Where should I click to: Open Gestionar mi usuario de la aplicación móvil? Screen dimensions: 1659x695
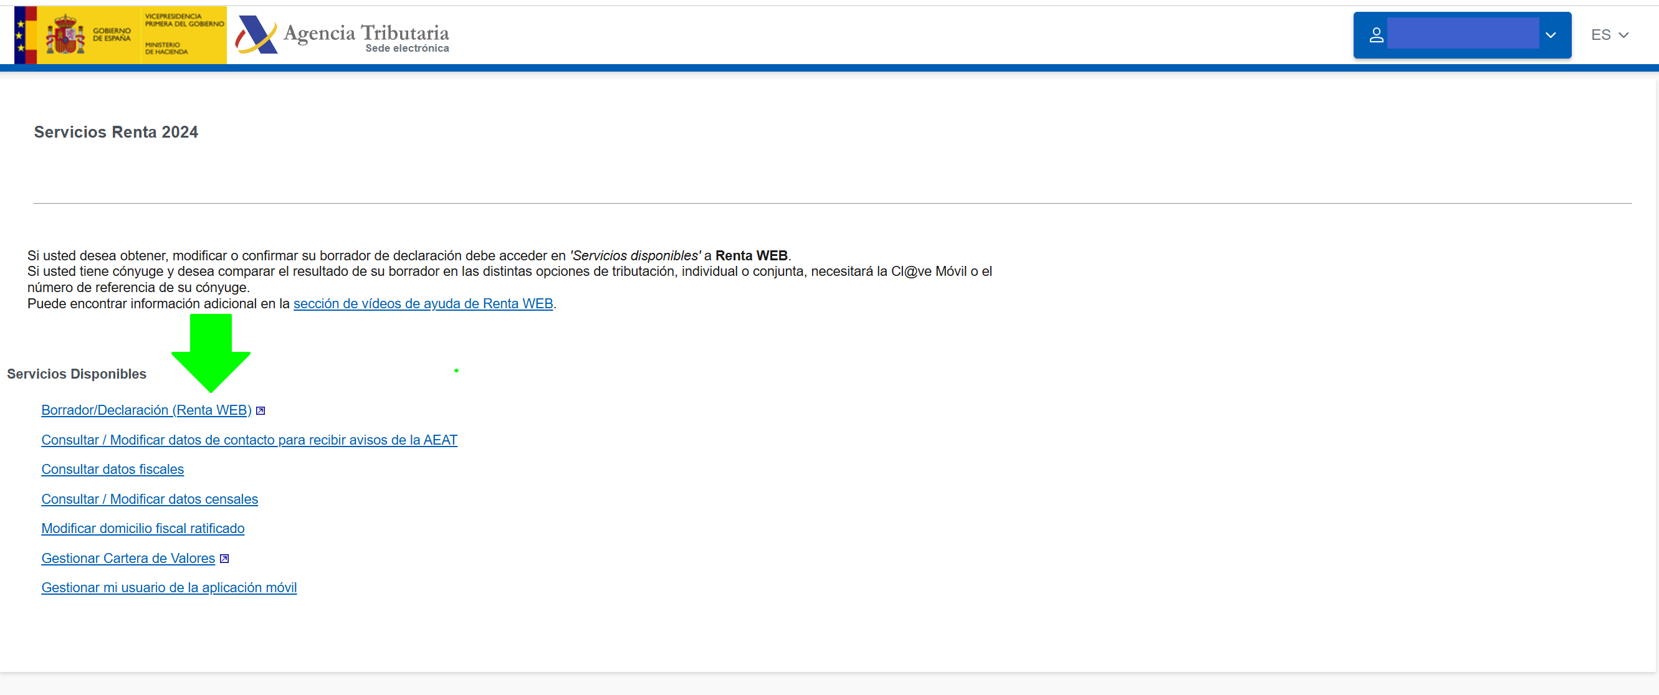pyautogui.click(x=169, y=587)
